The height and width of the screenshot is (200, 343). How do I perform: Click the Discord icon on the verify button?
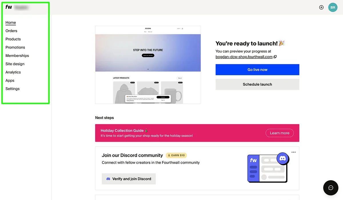click(x=108, y=179)
